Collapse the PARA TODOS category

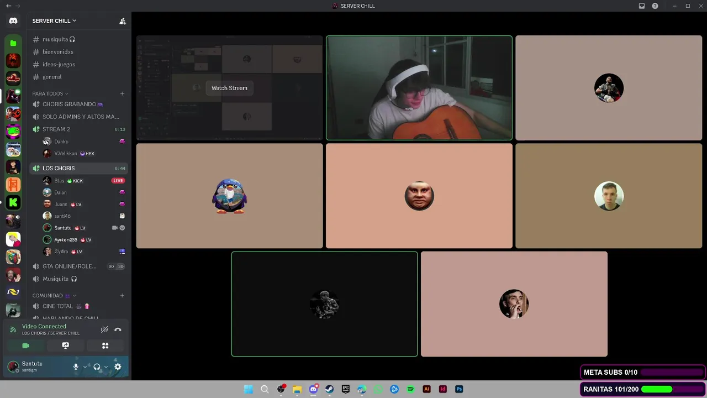(x=50, y=93)
